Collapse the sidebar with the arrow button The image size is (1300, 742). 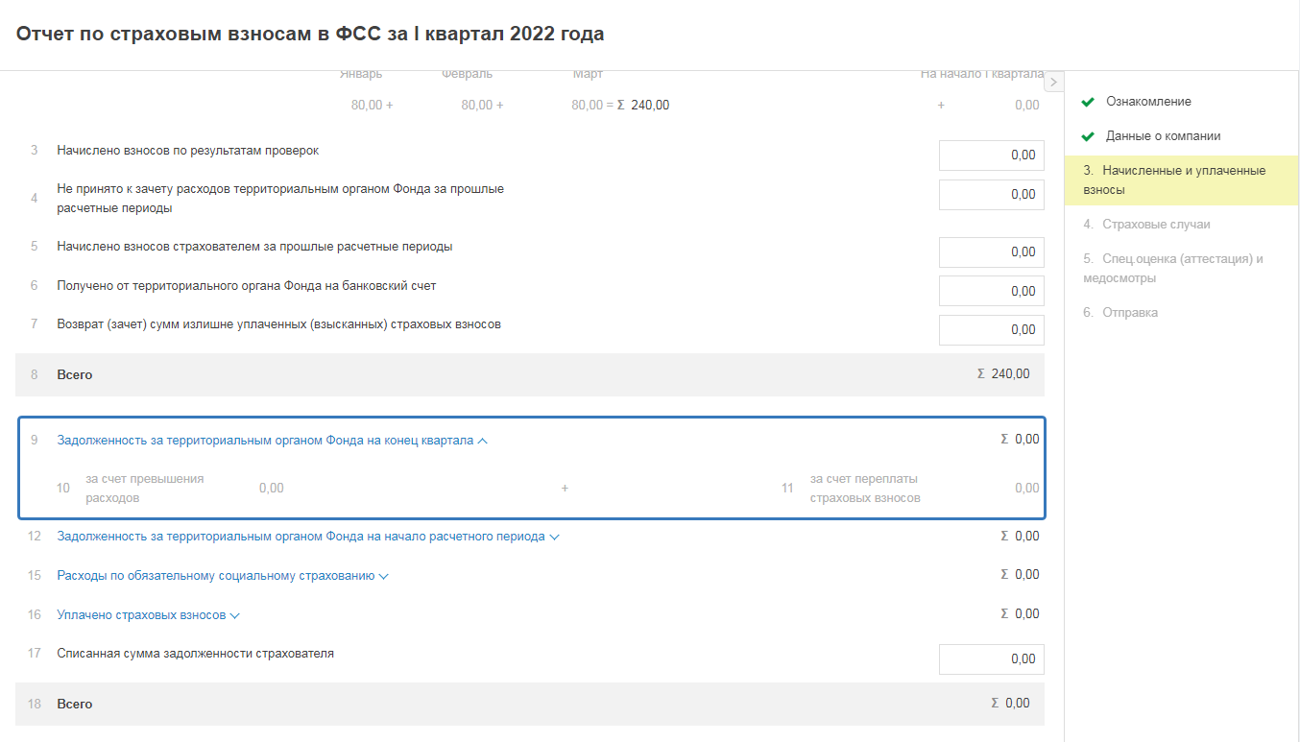(1053, 83)
